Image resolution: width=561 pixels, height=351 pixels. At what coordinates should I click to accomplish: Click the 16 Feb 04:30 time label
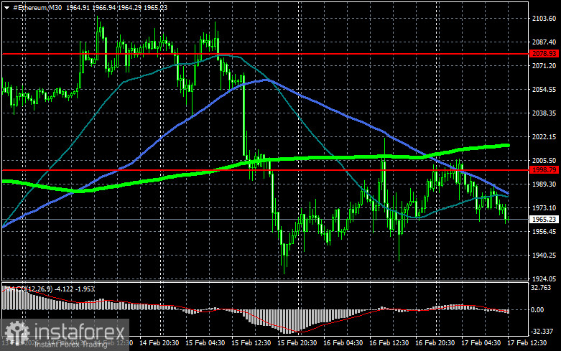343,343
